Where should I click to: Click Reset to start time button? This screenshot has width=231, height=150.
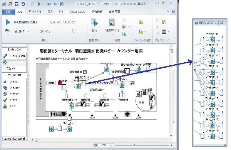[26, 22]
